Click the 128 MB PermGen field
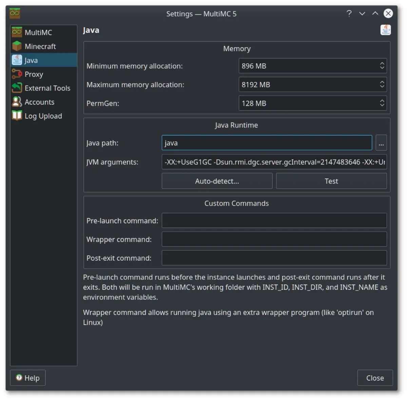 click(x=313, y=103)
